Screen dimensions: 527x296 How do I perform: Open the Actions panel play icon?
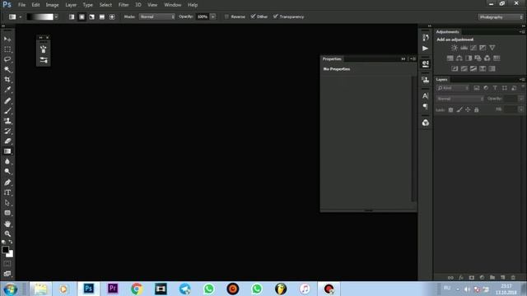point(426,49)
